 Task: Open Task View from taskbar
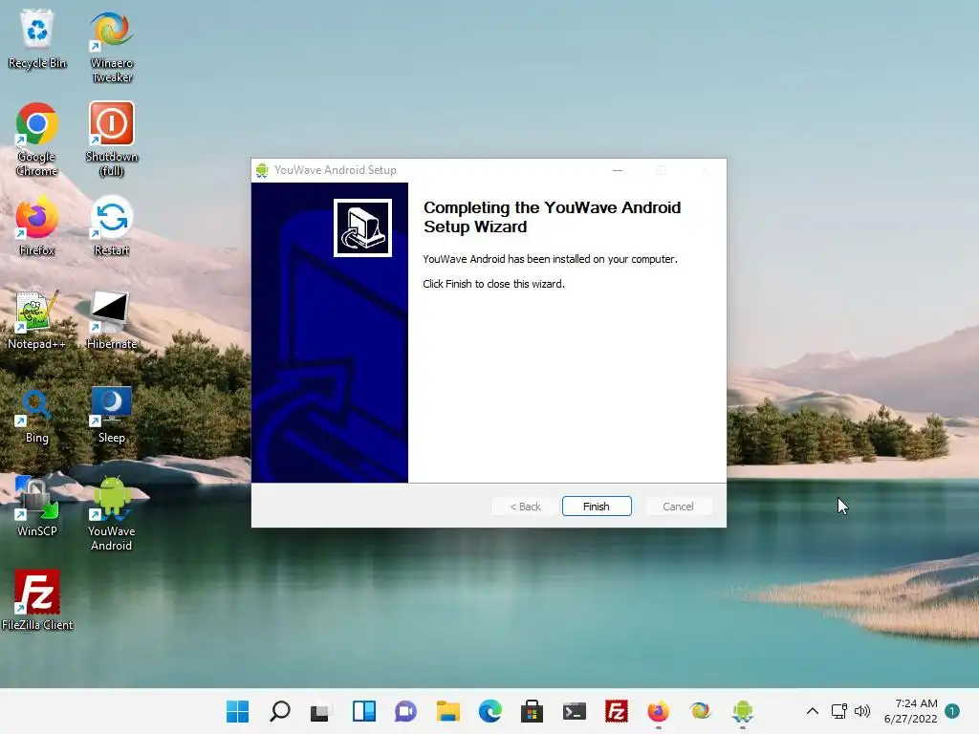click(321, 711)
